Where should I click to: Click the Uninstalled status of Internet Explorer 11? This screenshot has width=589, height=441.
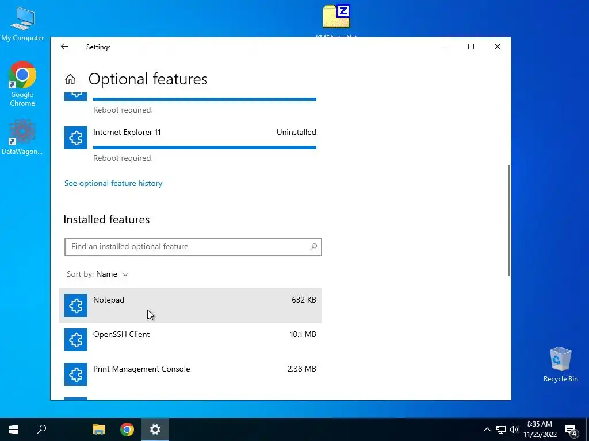coord(296,133)
